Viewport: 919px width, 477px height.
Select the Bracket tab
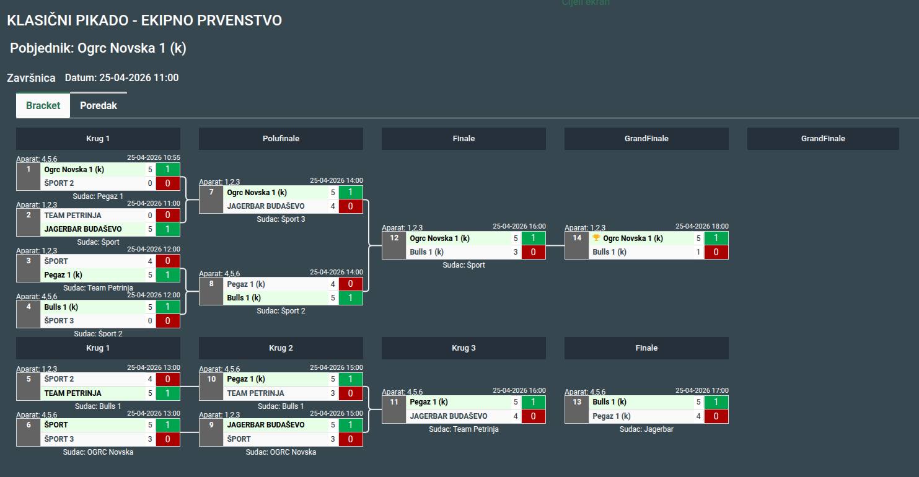click(x=43, y=105)
